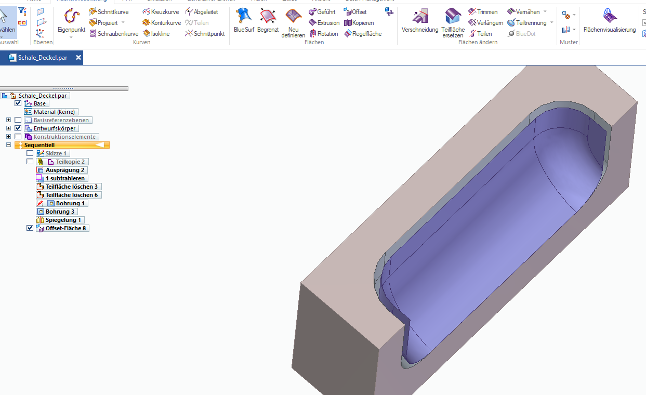
Task: Open the Teiltrennung dropdown arrow
Action: pos(552,23)
